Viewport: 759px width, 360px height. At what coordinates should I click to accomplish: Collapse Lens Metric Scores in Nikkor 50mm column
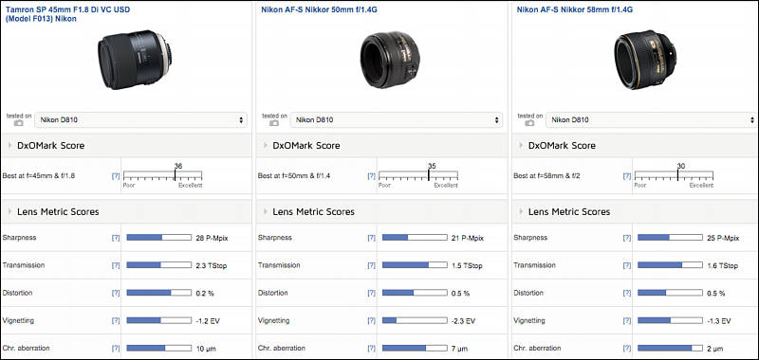click(x=266, y=211)
